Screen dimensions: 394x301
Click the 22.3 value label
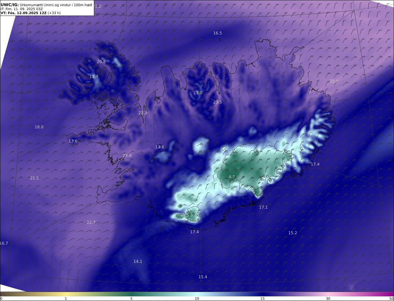point(143,113)
